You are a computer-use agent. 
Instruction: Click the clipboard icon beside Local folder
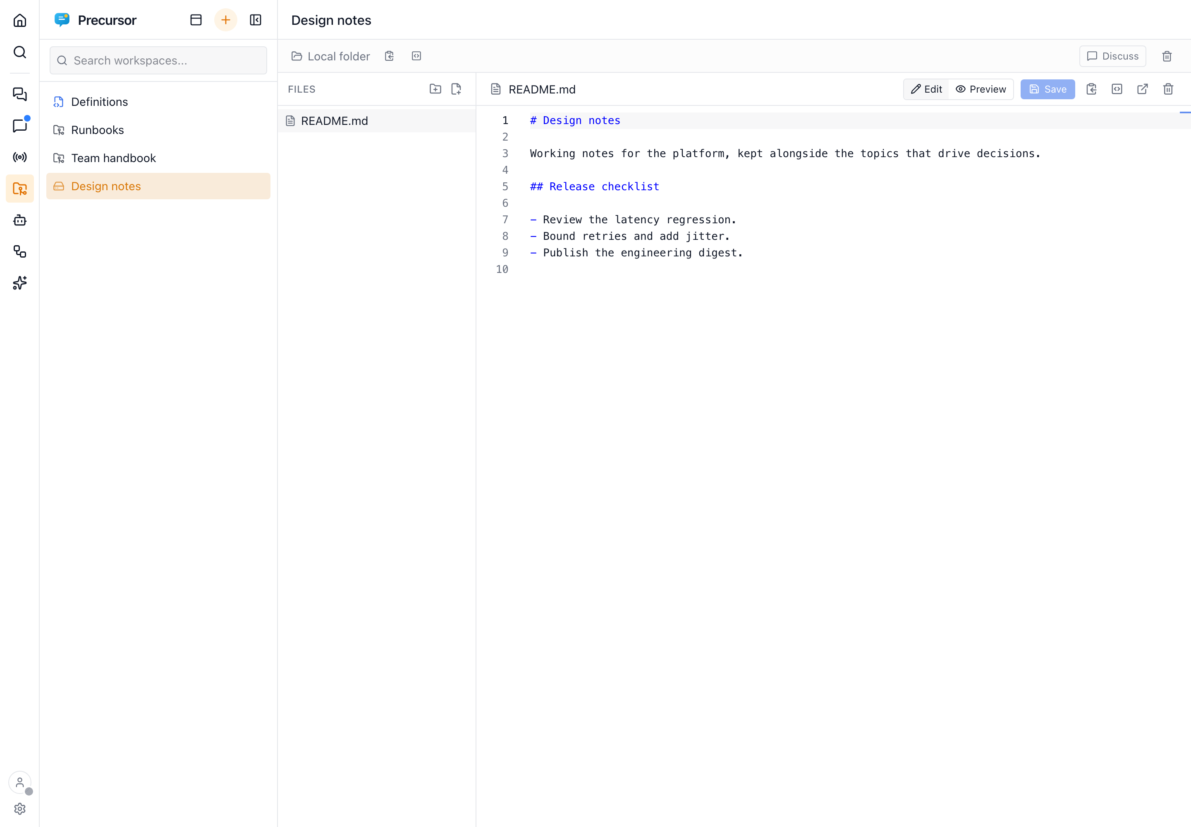point(389,56)
